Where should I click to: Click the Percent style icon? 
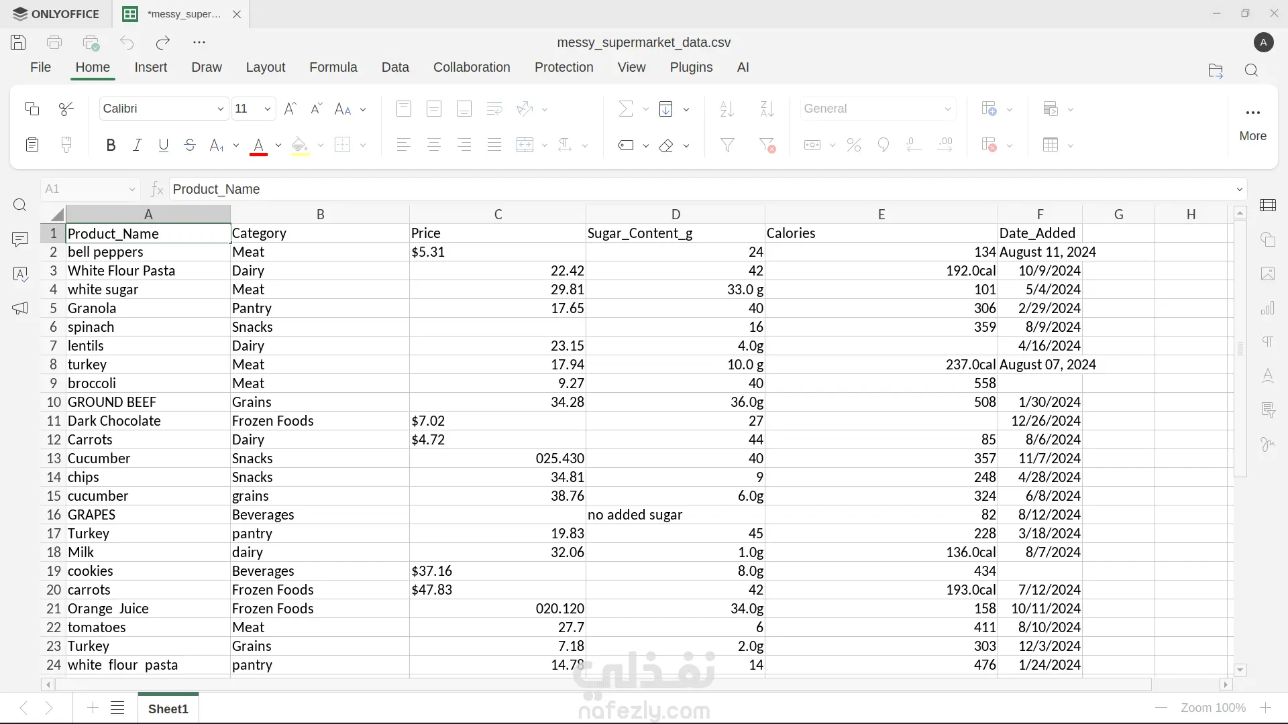click(853, 145)
